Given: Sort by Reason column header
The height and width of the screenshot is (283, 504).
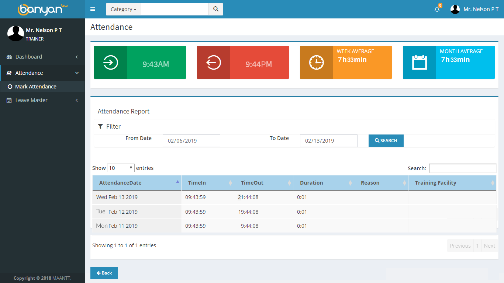Looking at the screenshot, I should click(x=381, y=183).
